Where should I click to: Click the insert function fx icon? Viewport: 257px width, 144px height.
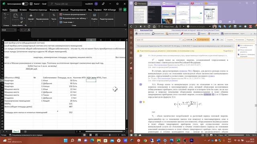pos(29,30)
